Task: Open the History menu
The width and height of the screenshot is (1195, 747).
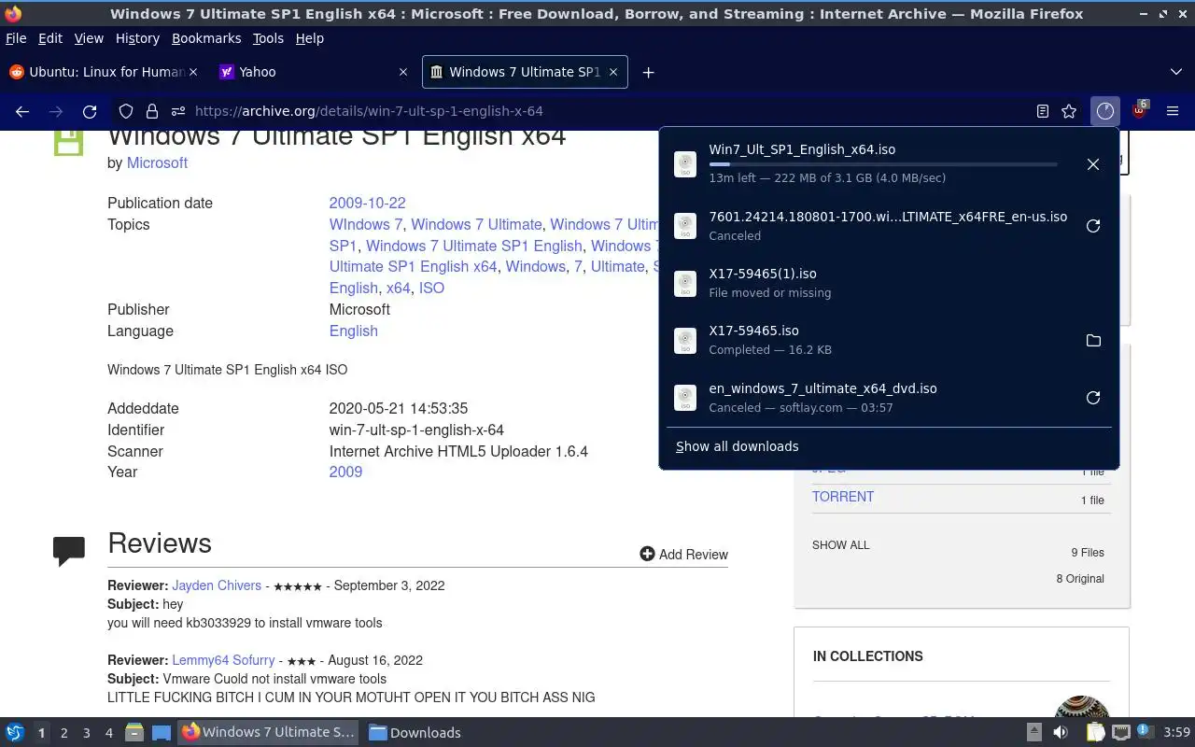Action: coord(137,38)
